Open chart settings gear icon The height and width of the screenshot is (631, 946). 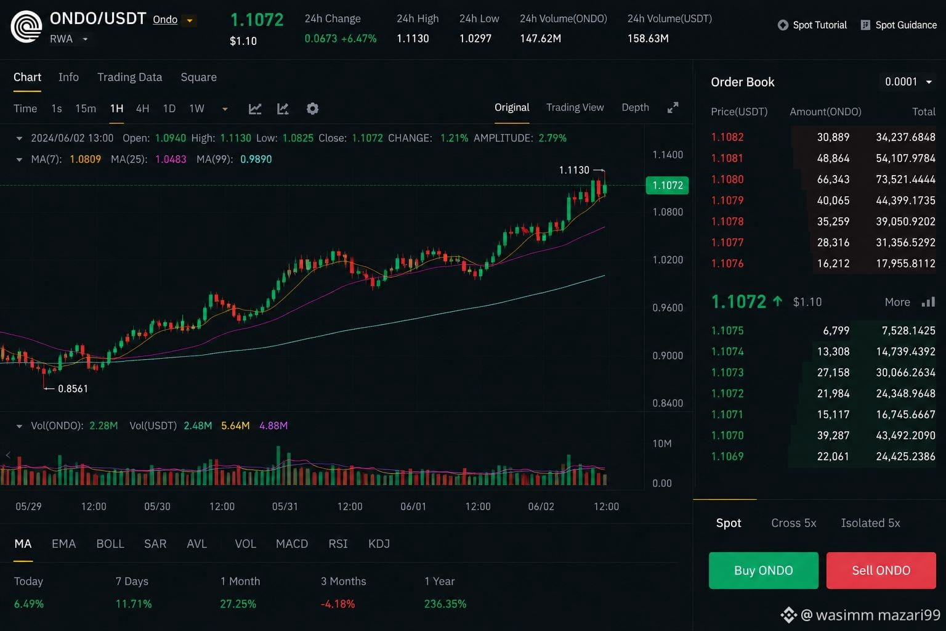pyautogui.click(x=312, y=108)
